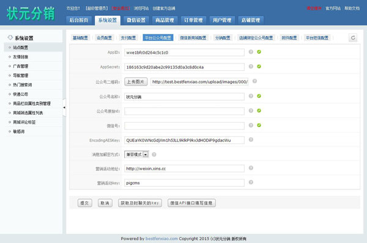
Task: Switch to the 微信设置 tab
Action: [x=136, y=20]
